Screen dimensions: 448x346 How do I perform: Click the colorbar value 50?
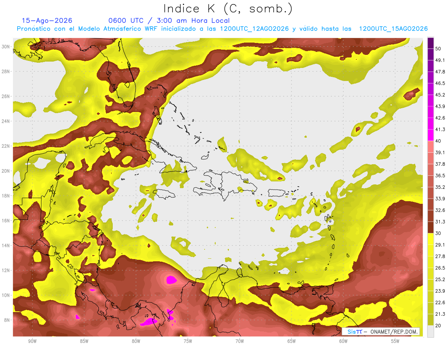(438, 49)
